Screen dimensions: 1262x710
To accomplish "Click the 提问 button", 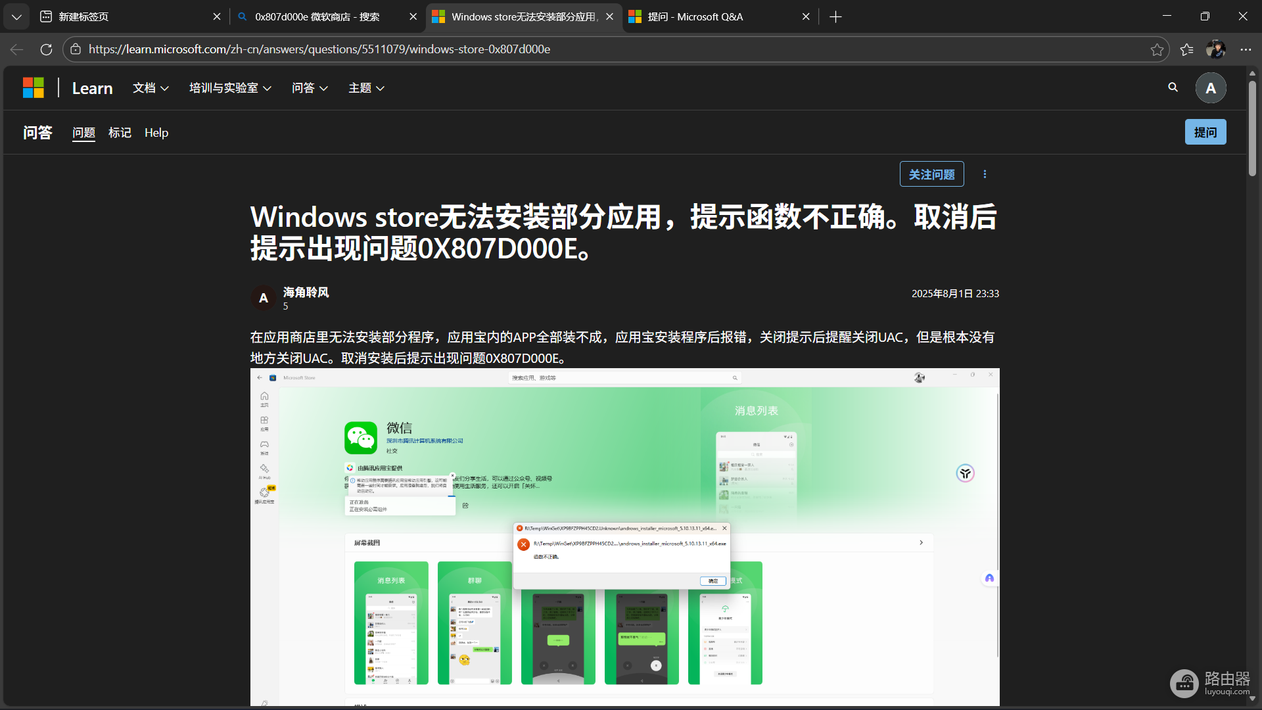I will pos(1205,132).
